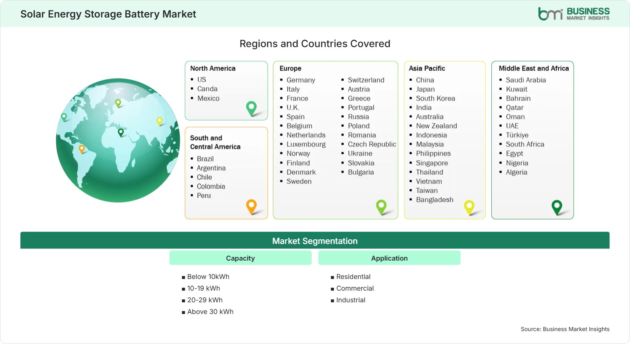Screen dimensions: 630x344
Task: Click the Business Market Insights logo
Action: [x=574, y=13]
